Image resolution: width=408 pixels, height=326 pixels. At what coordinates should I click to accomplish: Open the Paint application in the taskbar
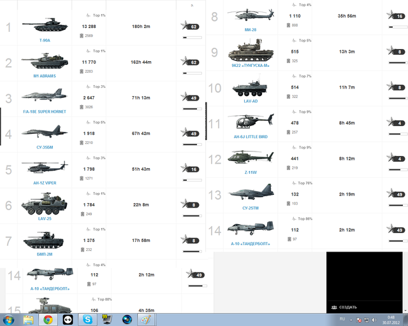(146, 320)
